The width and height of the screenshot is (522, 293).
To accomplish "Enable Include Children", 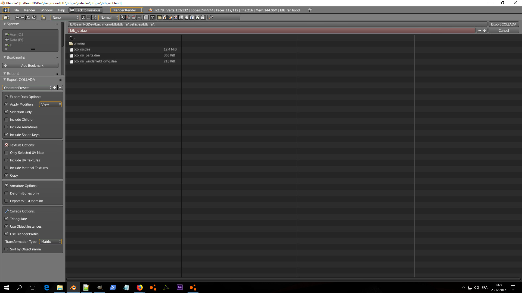I will 7,119.
